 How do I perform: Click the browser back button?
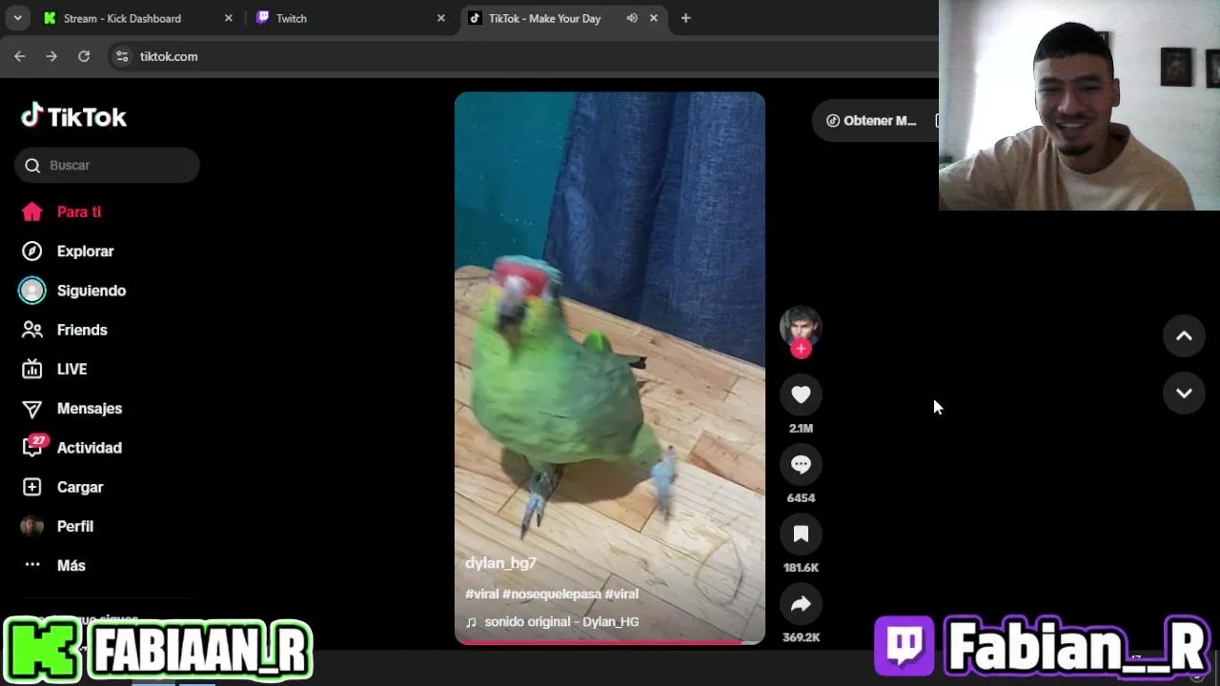20,56
